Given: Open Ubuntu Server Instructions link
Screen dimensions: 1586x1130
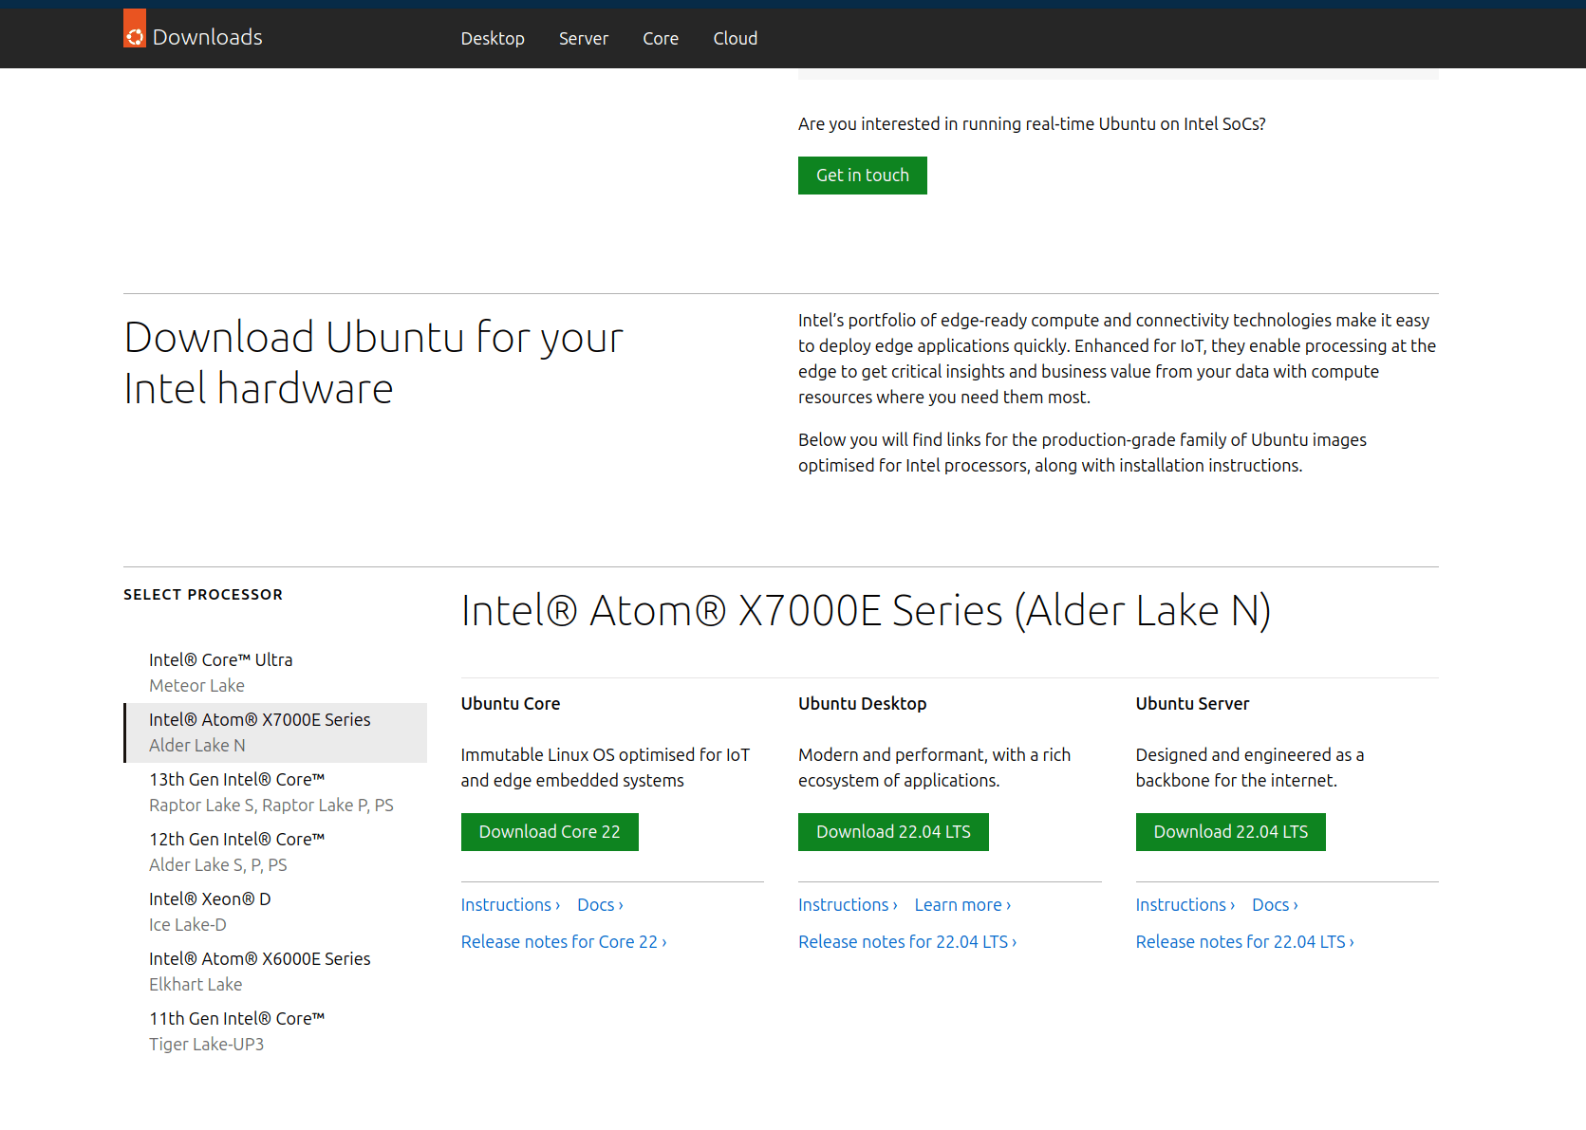Looking at the screenshot, I should [x=1185, y=905].
